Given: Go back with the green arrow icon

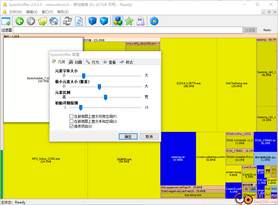Looking at the screenshot, I should tap(20, 21).
